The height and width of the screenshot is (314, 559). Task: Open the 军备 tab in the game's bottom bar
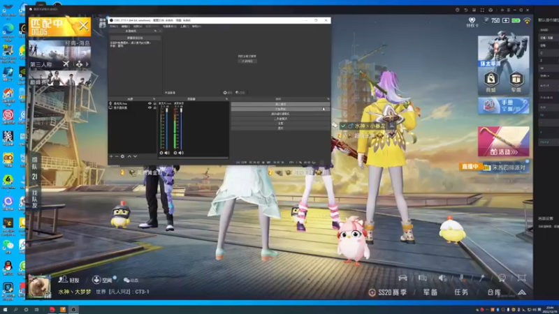[430, 292]
